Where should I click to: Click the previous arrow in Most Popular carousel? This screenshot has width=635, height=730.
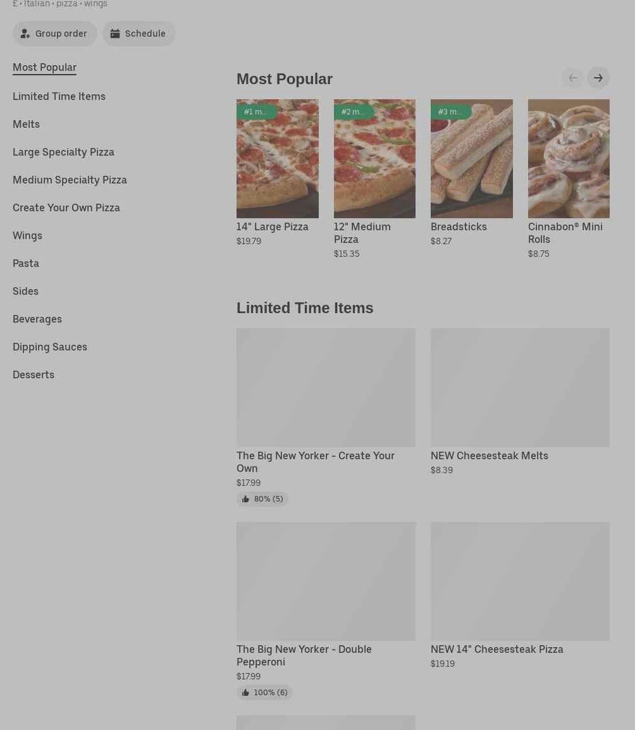coord(573,78)
